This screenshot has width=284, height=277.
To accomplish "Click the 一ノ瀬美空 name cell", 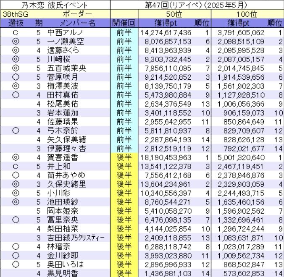I will click(x=66, y=42).
